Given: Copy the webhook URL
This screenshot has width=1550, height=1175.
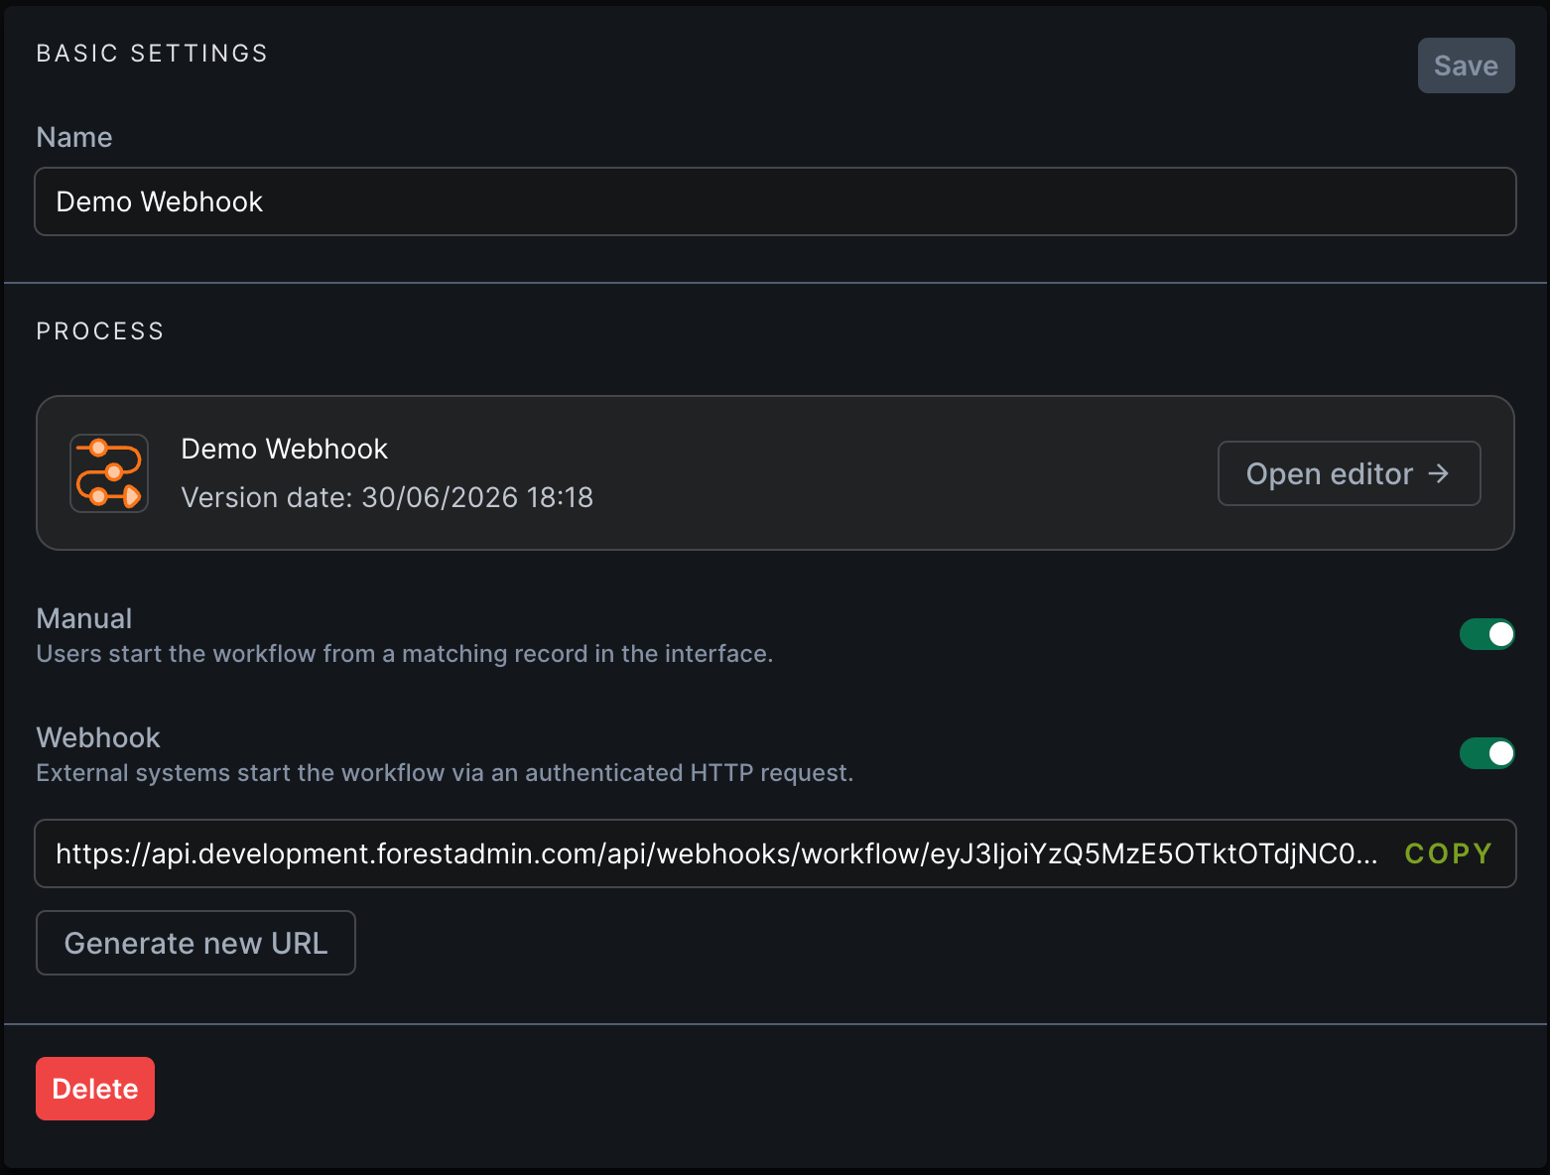Looking at the screenshot, I should pos(1448,853).
